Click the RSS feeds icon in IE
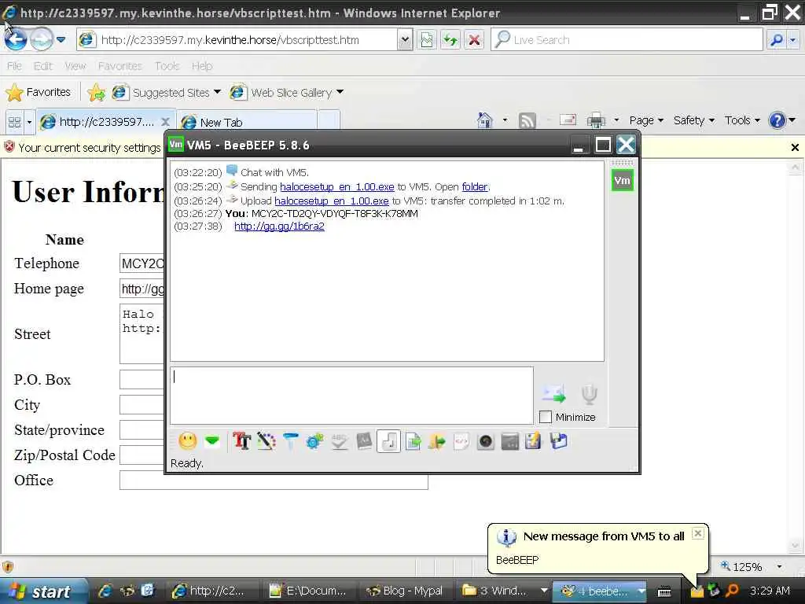Viewport: 805px width, 604px height. [x=527, y=120]
